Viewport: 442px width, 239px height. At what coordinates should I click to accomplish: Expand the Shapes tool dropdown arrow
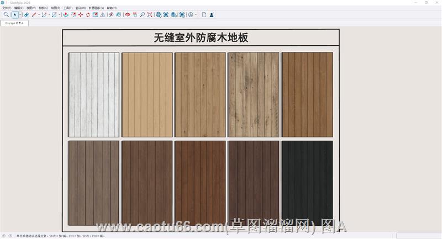click(x=59, y=15)
